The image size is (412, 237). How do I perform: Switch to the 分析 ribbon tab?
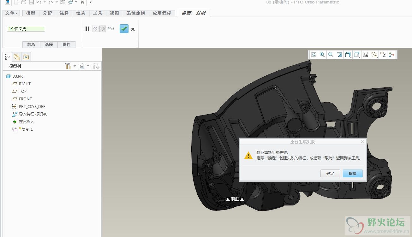47,13
